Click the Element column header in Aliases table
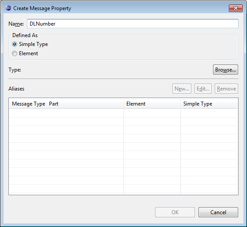The image size is (247, 227). pyautogui.click(x=152, y=104)
